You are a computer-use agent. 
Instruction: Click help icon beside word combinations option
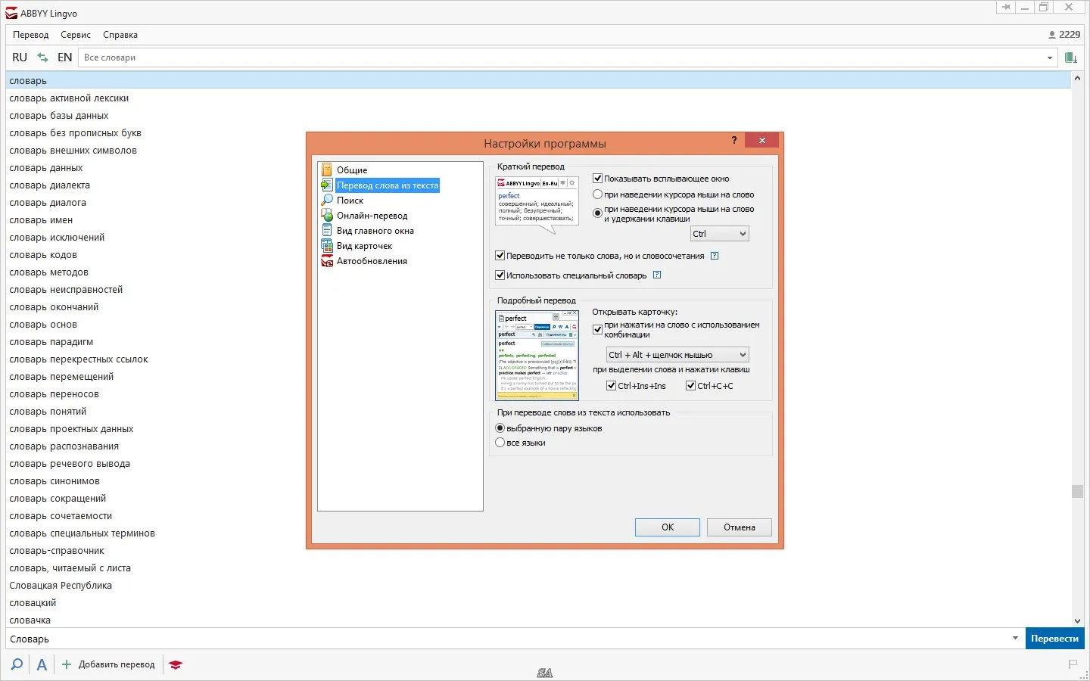[x=715, y=256]
